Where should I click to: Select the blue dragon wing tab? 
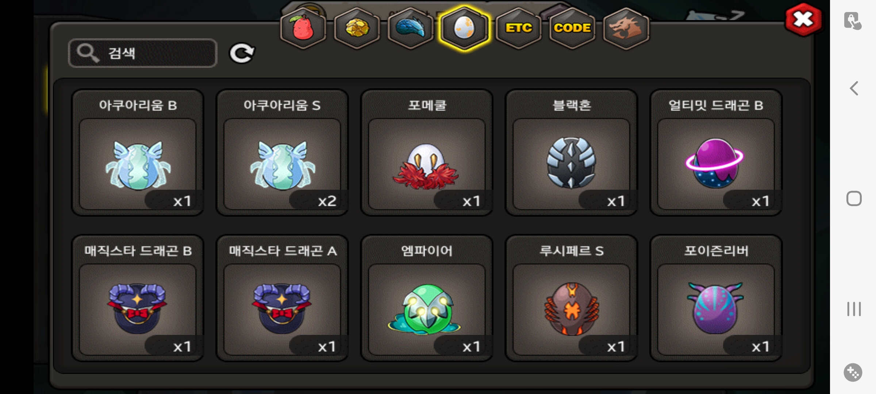coord(411,28)
